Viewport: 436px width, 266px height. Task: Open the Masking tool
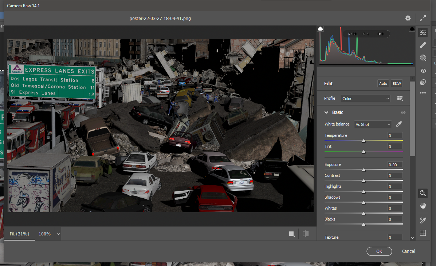[x=423, y=57]
